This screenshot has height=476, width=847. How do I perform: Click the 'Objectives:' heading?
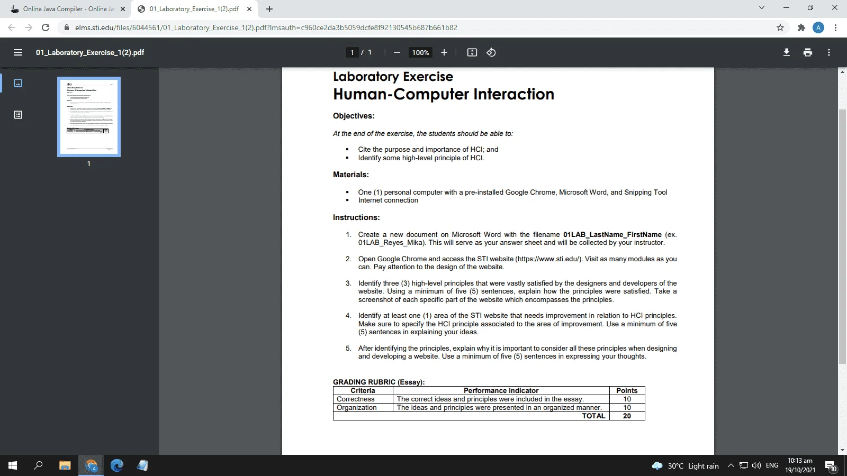[x=354, y=116]
